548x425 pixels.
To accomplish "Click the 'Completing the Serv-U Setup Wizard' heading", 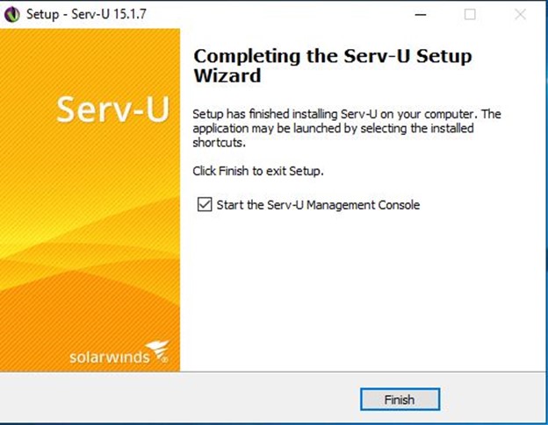I will pyautogui.click(x=332, y=66).
